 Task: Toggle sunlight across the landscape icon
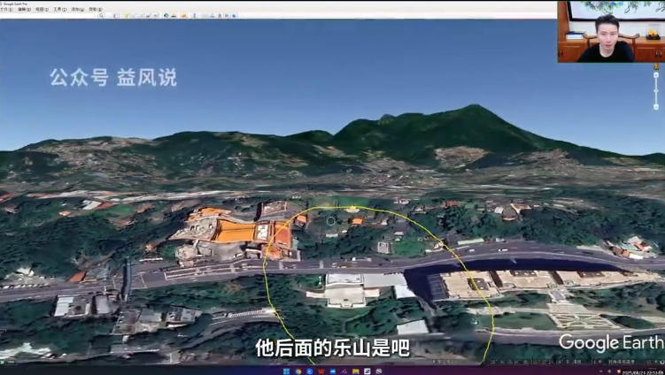[x=174, y=15]
